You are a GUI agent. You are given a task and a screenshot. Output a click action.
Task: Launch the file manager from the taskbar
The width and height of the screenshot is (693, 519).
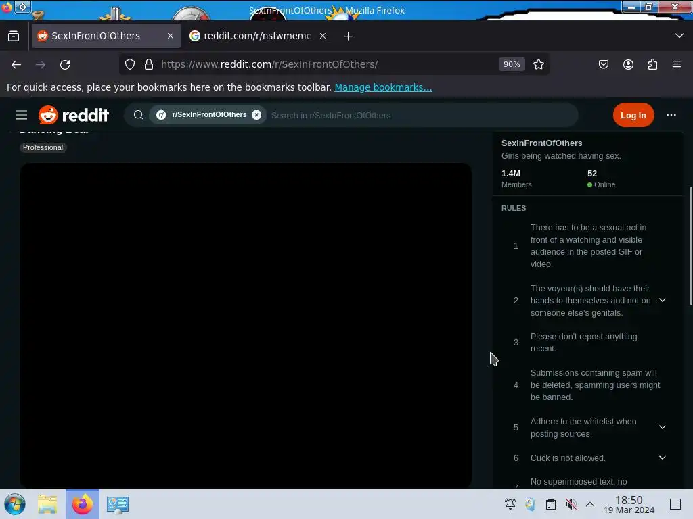tap(47, 504)
